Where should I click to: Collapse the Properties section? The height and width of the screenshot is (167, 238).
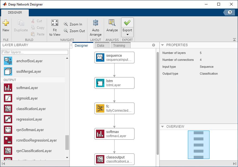point(162,45)
